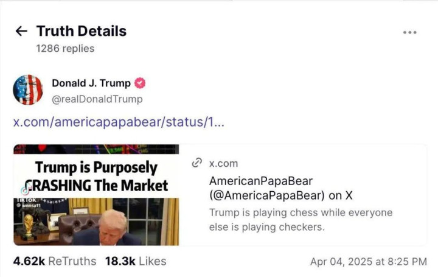Open the three-dot more options menu
The height and width of the screenshot is (277, 438).
[410, 32]
